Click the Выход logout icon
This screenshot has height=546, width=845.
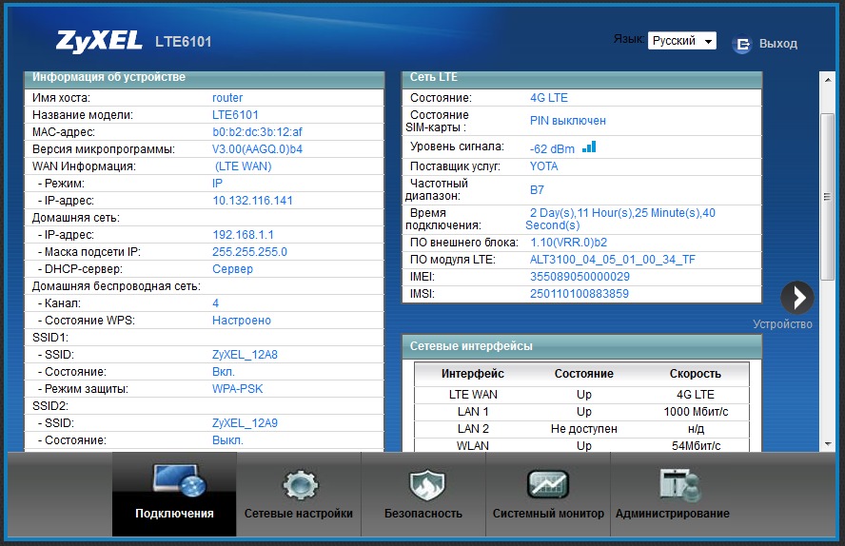click(x=742, y=44)
